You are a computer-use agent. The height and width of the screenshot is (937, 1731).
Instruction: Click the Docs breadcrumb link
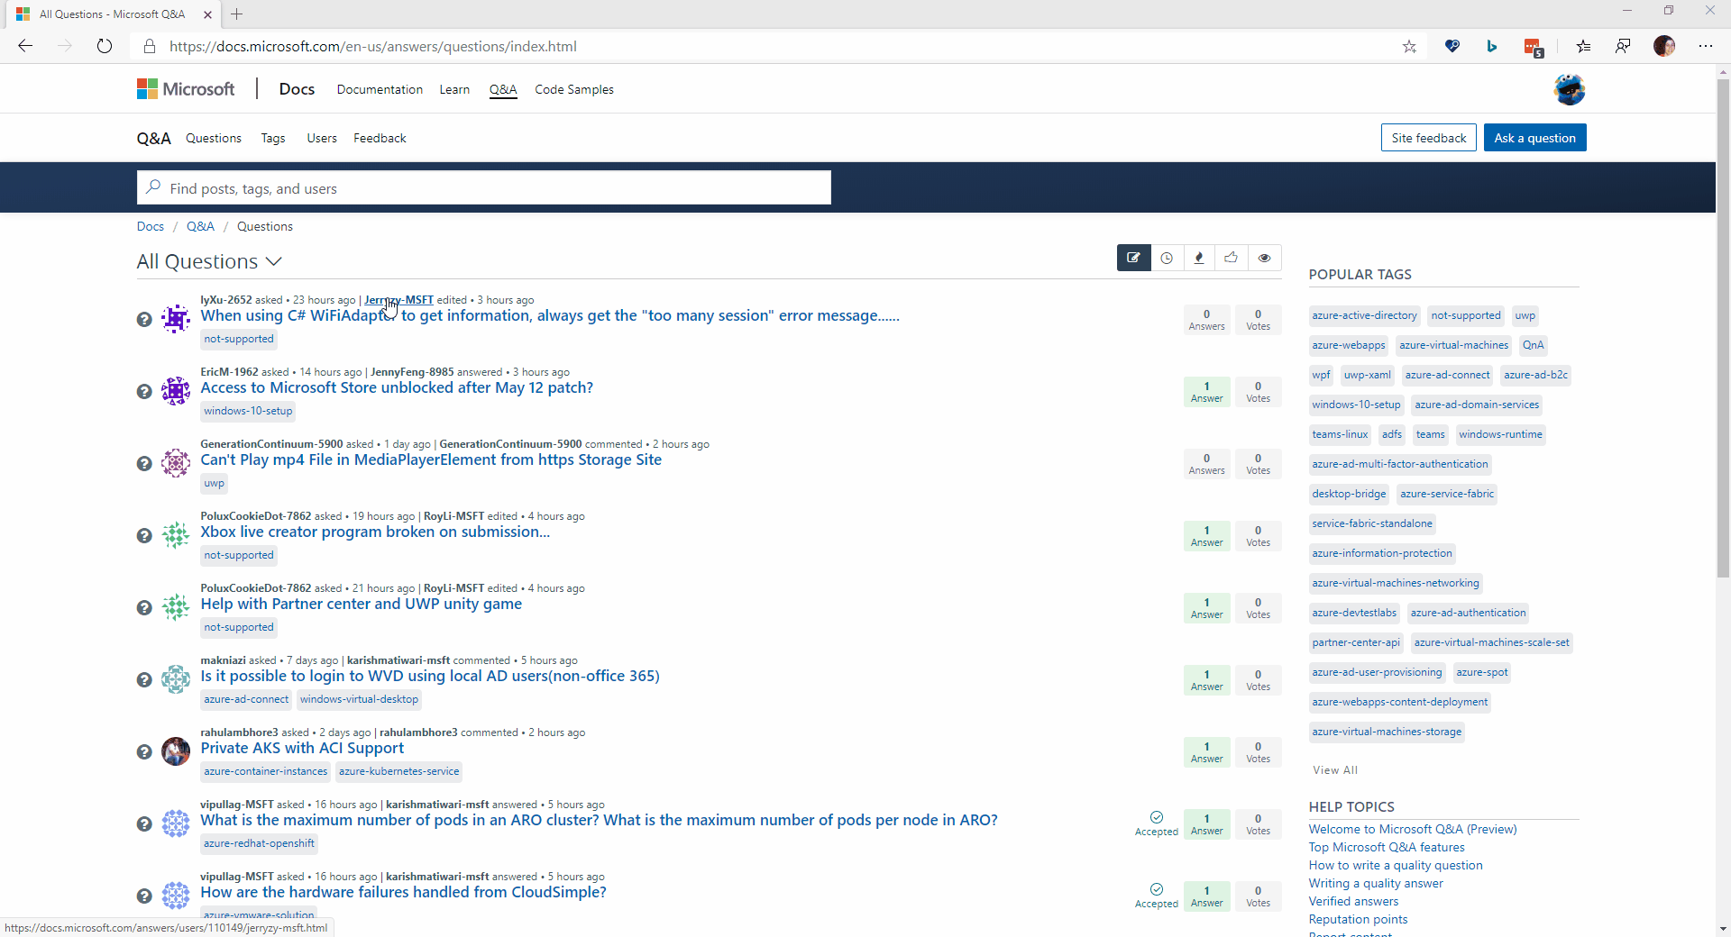coord(151,226)
